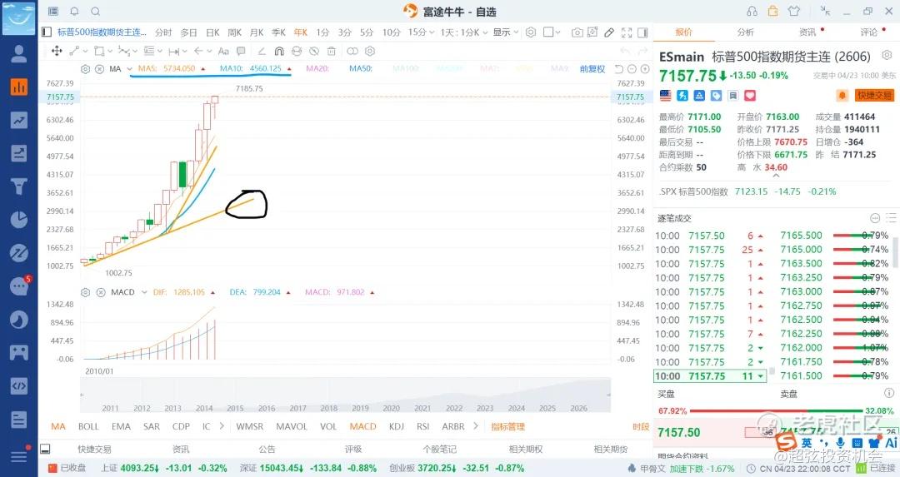Remove the MA indicator with X icon
900x477 pixels.
pyautogui.click(x=99, y=69)
